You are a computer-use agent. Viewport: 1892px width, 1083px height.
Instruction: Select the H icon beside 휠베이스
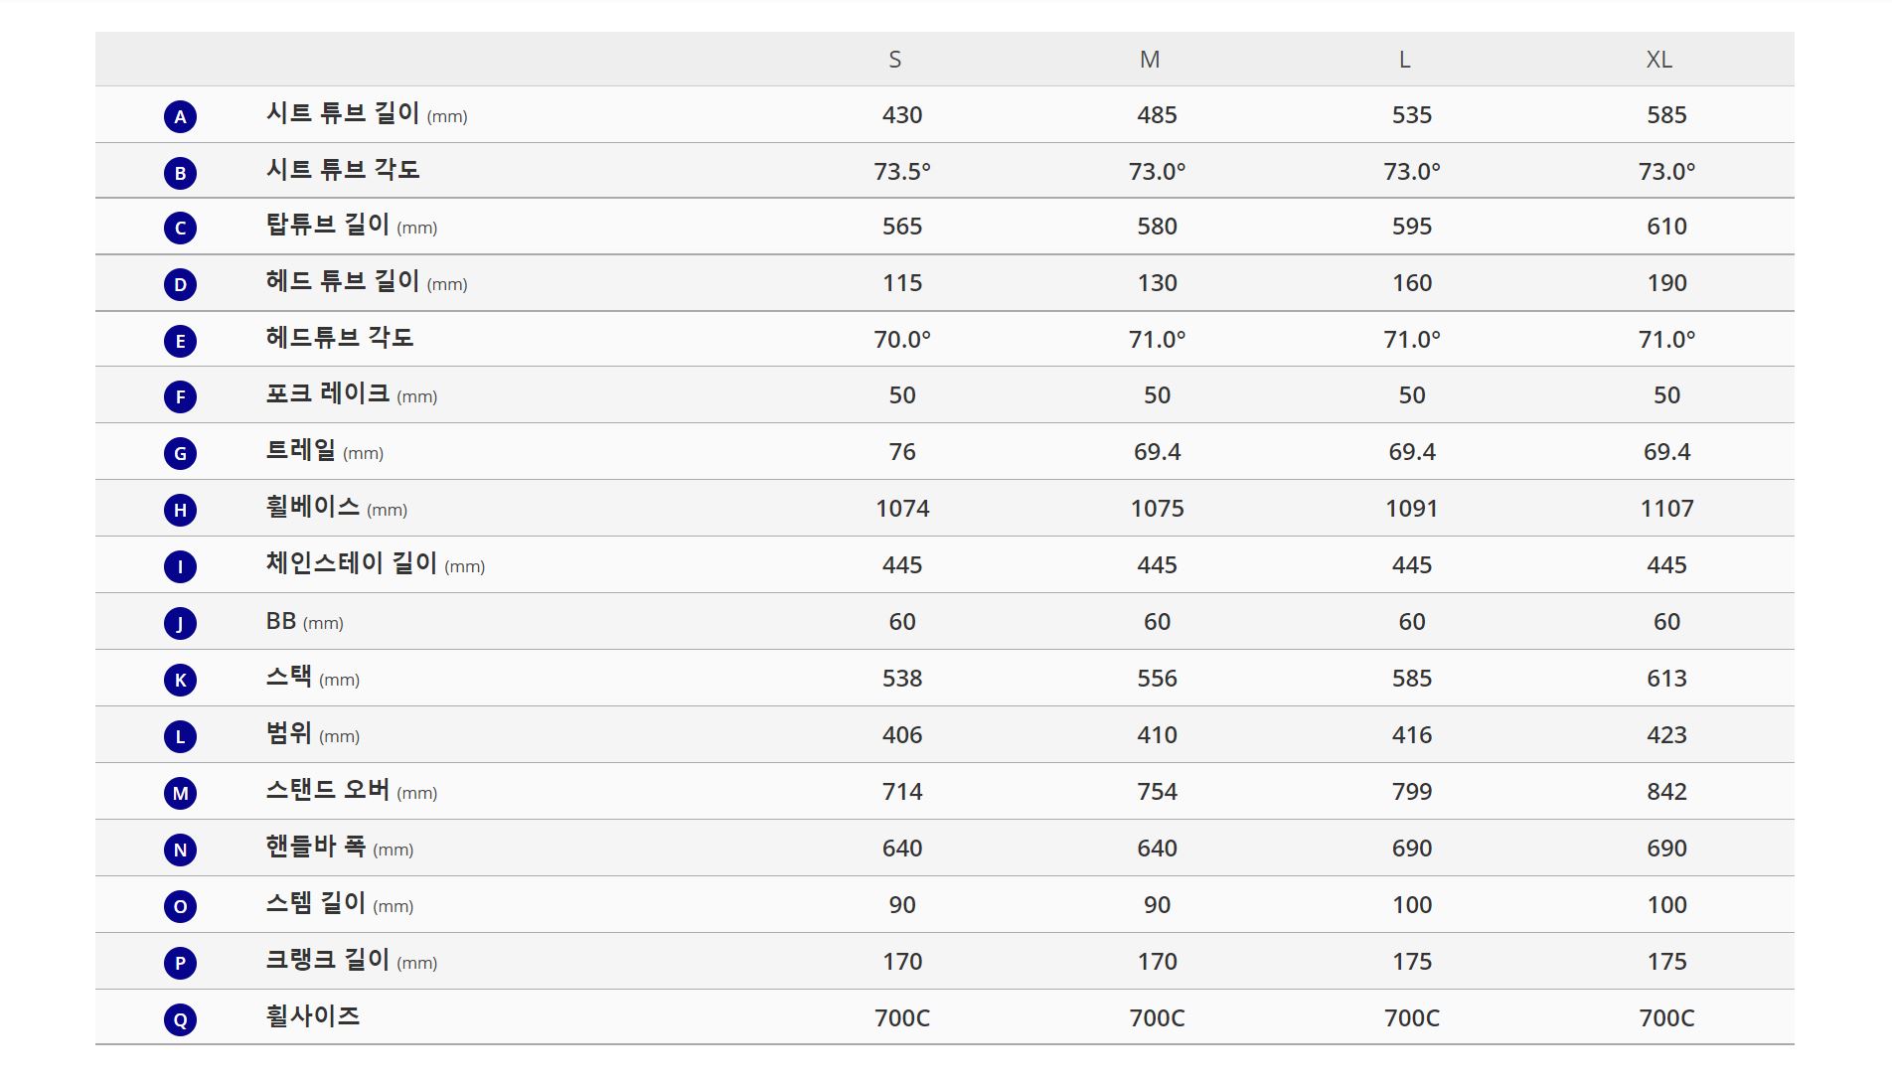coord(180,510)
